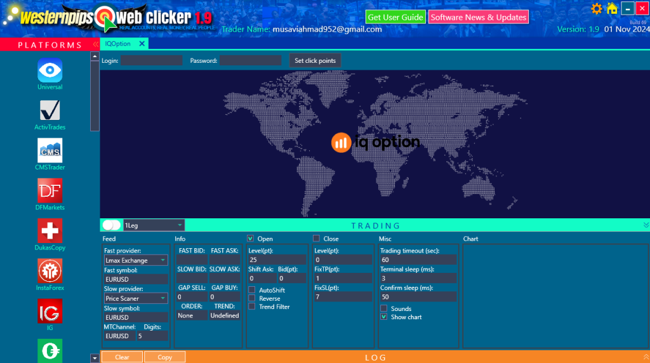
Task: Close the IQOption tab
Action: click(x=142, y=44)
